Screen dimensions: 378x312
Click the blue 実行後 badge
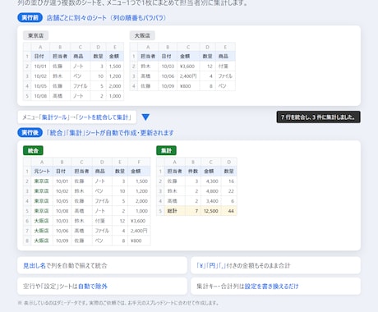30,133
